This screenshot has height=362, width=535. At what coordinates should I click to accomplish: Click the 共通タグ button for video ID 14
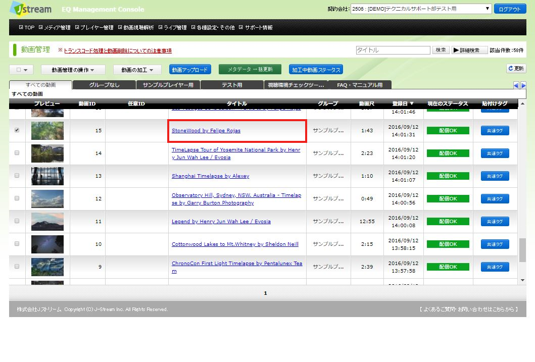(x=495, y=153)
